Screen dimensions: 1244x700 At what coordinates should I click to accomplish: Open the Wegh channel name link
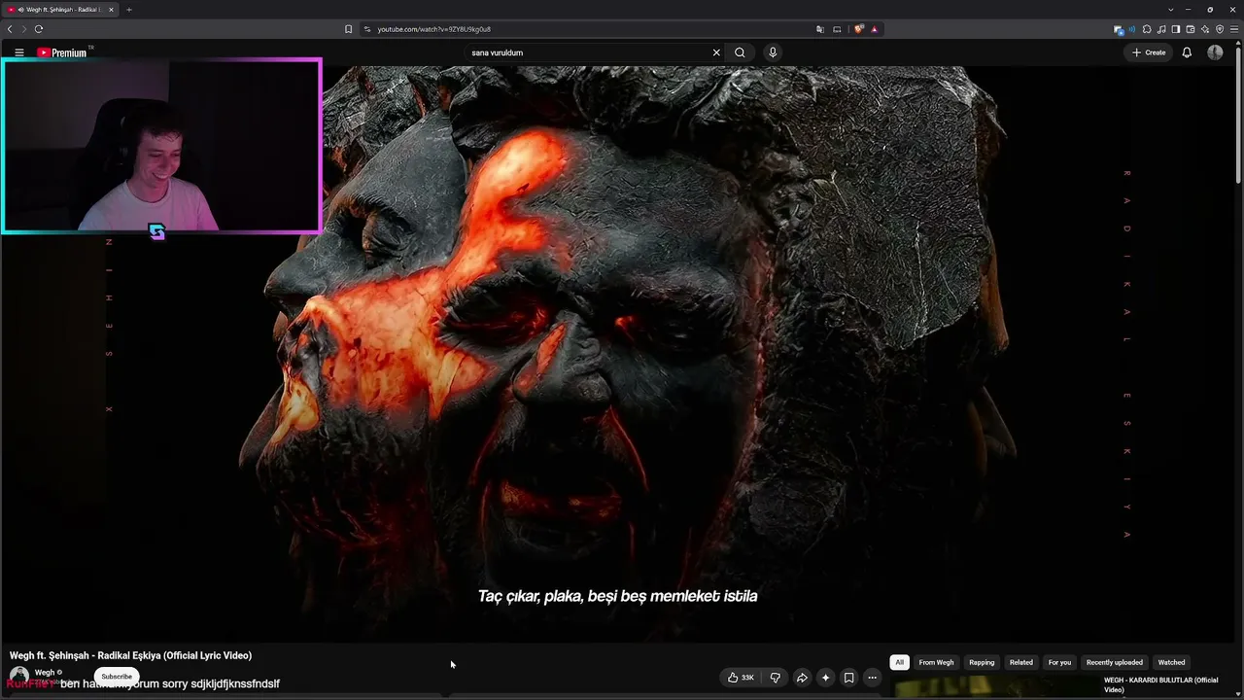point(45,673)
